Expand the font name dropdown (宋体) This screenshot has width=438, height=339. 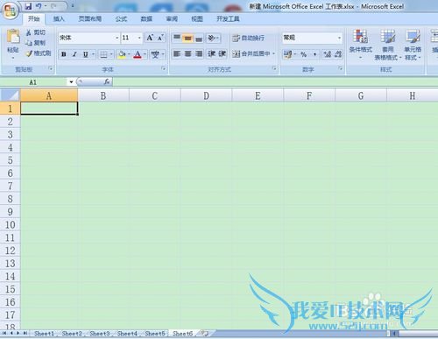click(117, 38)
